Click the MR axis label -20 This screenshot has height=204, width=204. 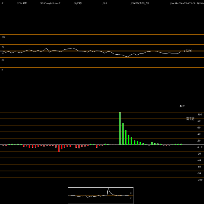(x=199, y=154)
